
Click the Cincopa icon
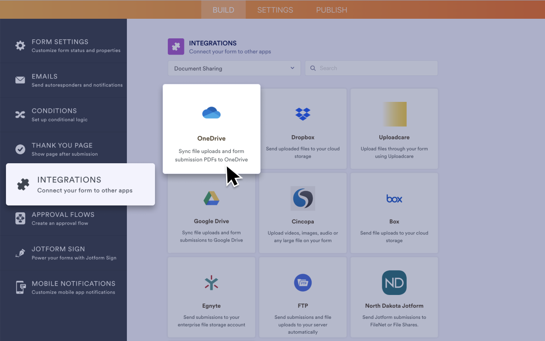pyautogui.click(x=303, y=198)
